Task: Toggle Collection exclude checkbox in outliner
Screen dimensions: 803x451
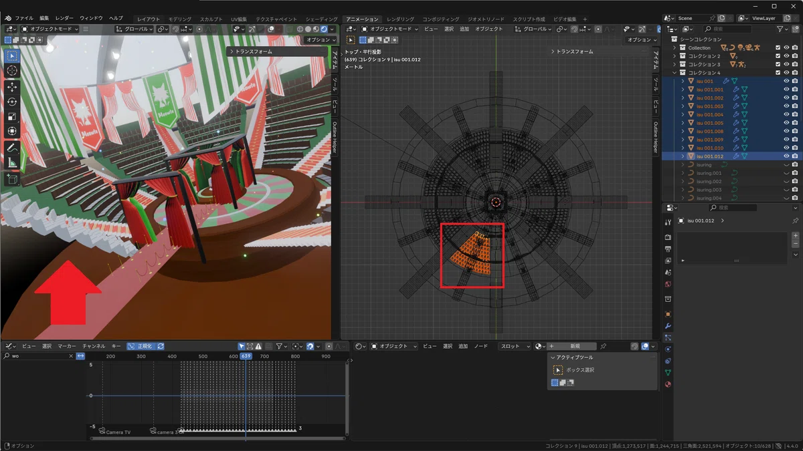Action: click(777, 47)
